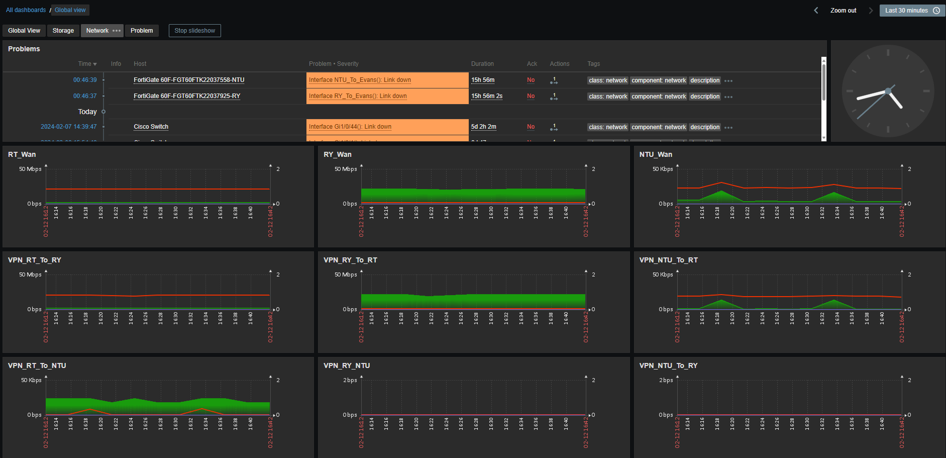The image size is (946, 458).
Task: Click the Stop slideshow button
Action: (194, 31)
